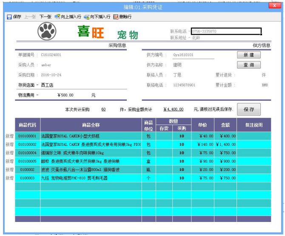Click the save disk icon in toolbar
The image size is (285, 236).
(9, 17)
